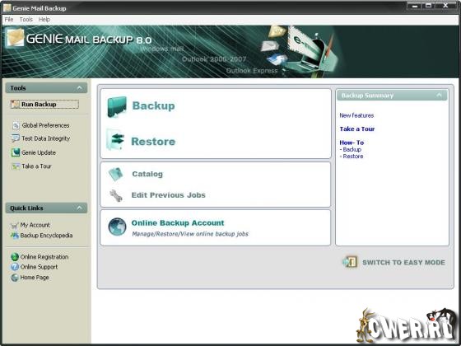
Task: Open My Account link
Action: (x=35, y=225)
